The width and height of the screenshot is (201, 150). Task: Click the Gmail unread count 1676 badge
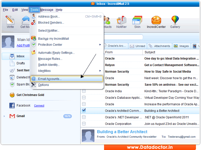click(x=67, y=116)
